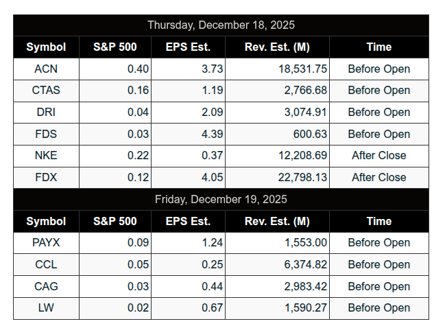Select the DRI ticker symbol

tap(46, 112)
